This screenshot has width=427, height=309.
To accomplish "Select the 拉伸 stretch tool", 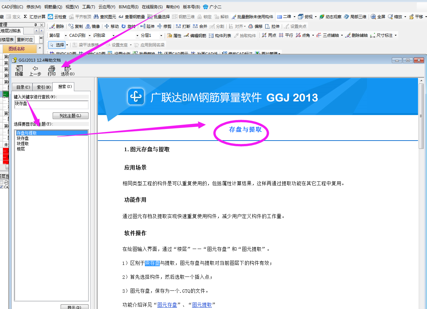I will 272,26.
